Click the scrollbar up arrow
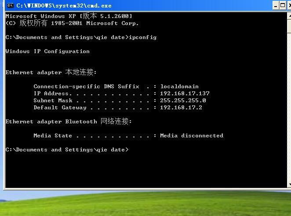Viewport: 291px width, 216px height. click(289, 16)
